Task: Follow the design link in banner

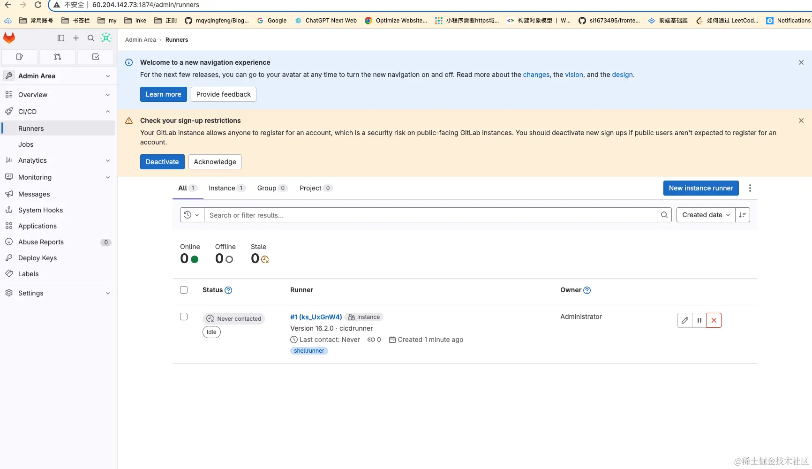Action: tap(623, 75)
